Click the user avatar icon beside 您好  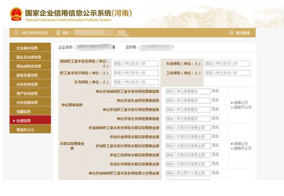58,33
